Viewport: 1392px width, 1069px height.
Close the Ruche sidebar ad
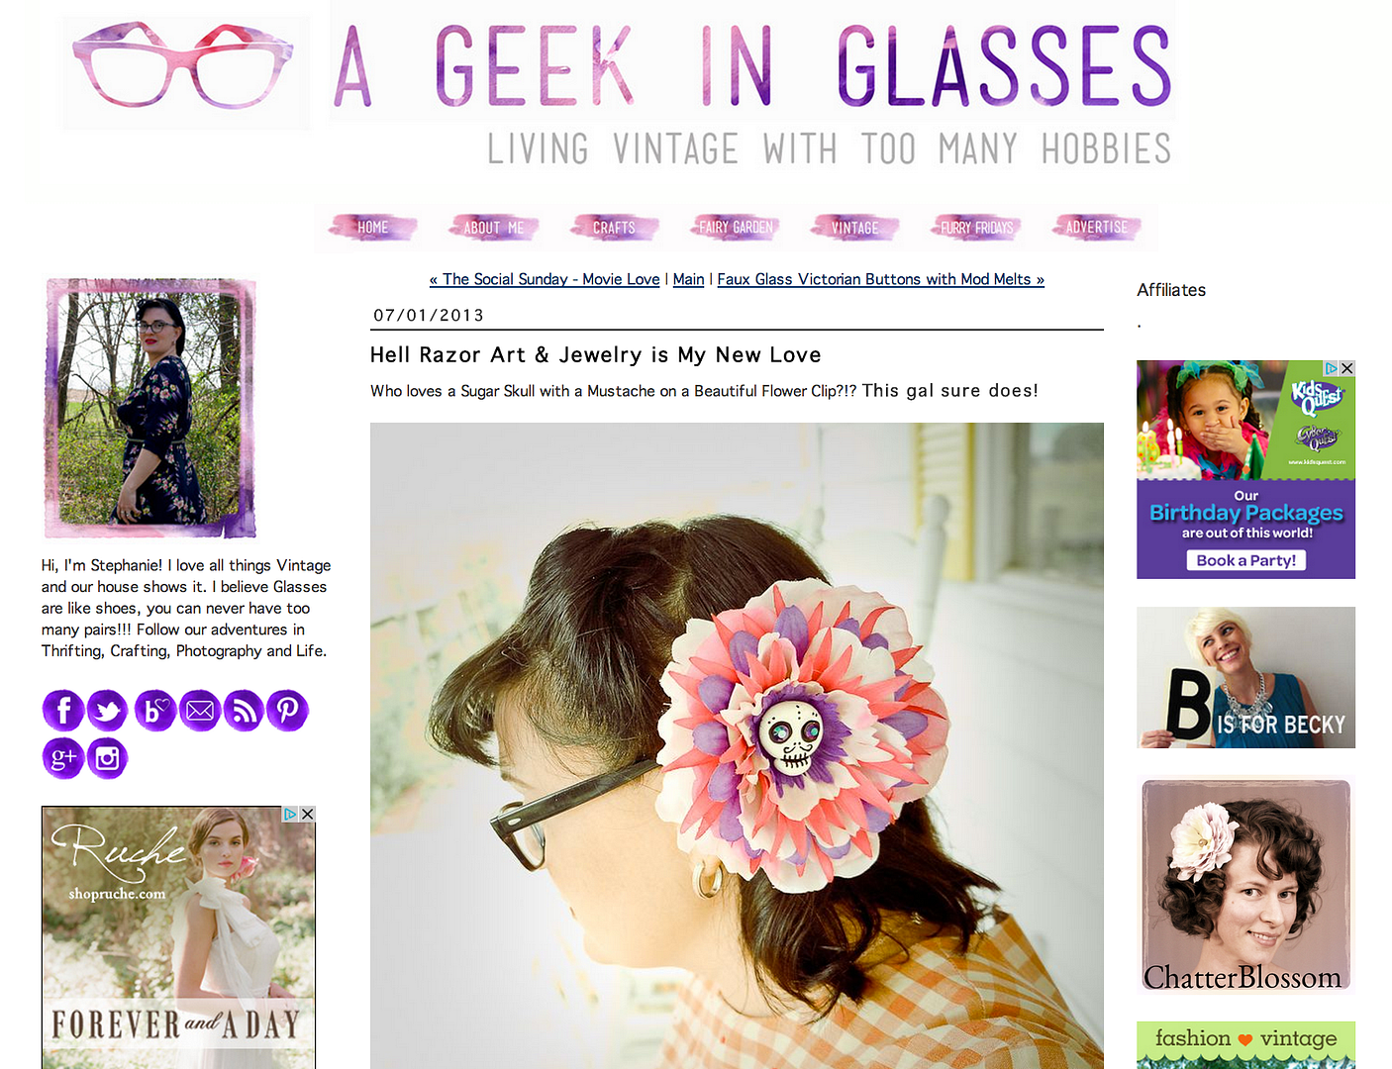pyautogui.click(x=307, y=814)
